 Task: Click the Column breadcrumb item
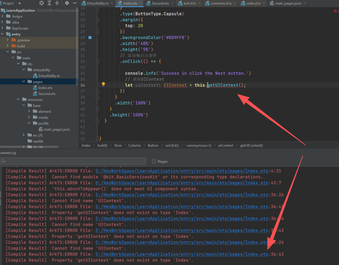click(134, 145)
